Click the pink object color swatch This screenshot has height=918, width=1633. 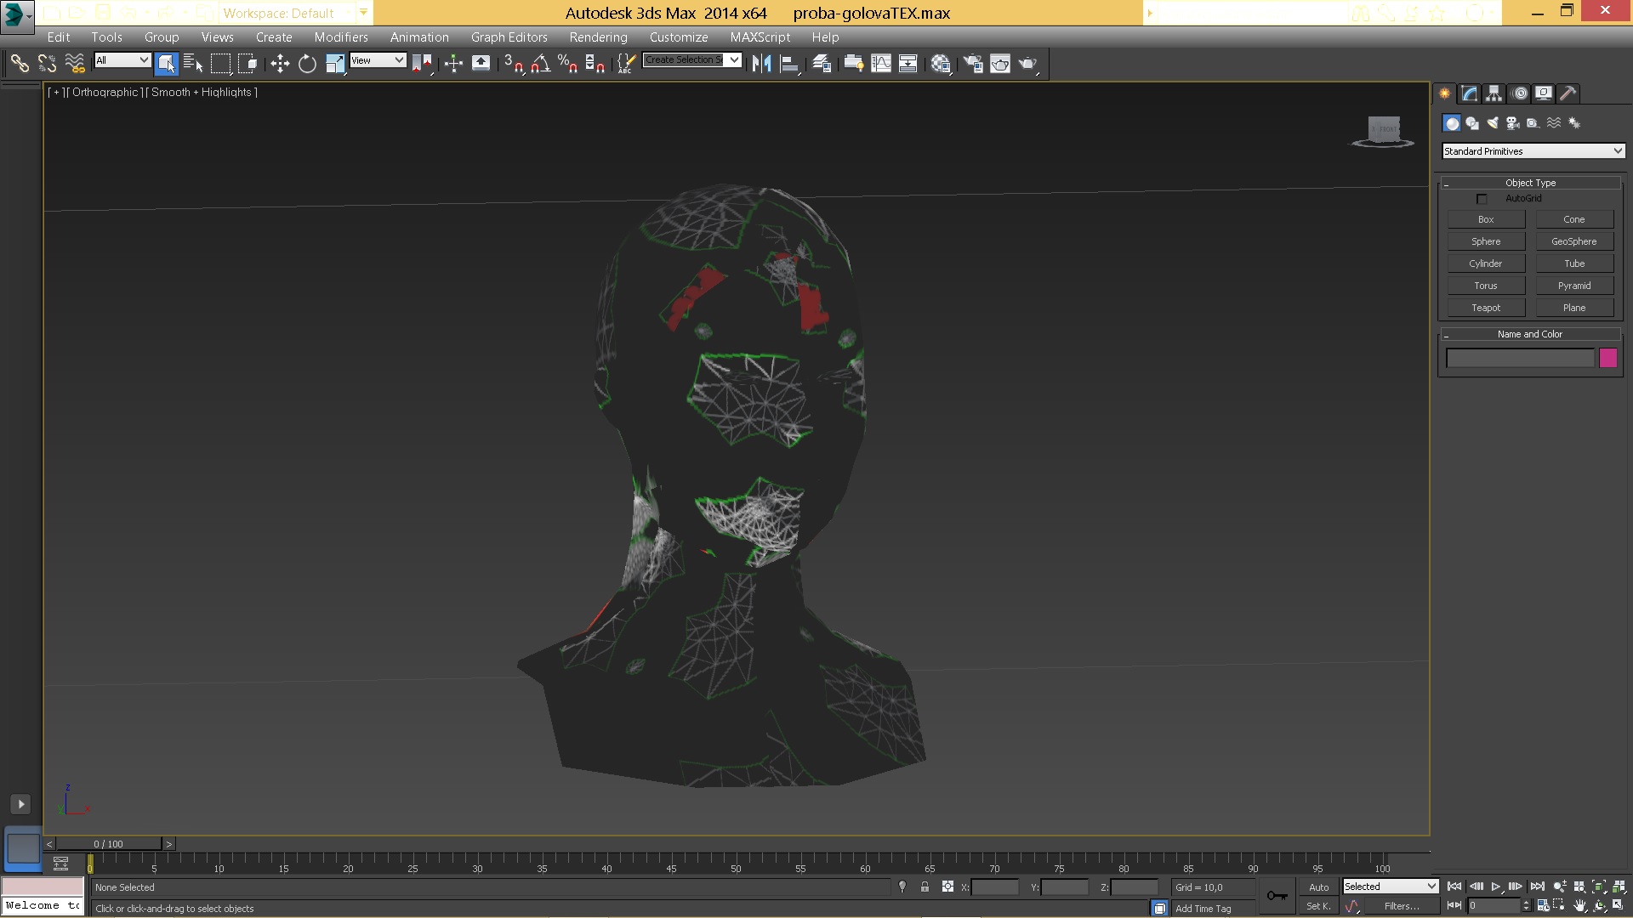coord(1607,358)
